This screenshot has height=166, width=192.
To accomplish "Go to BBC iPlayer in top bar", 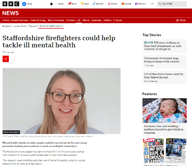I will [113, 4].
